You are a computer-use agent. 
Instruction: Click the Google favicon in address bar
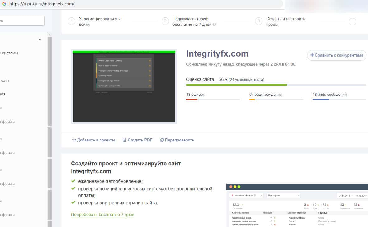pos(4,4)
